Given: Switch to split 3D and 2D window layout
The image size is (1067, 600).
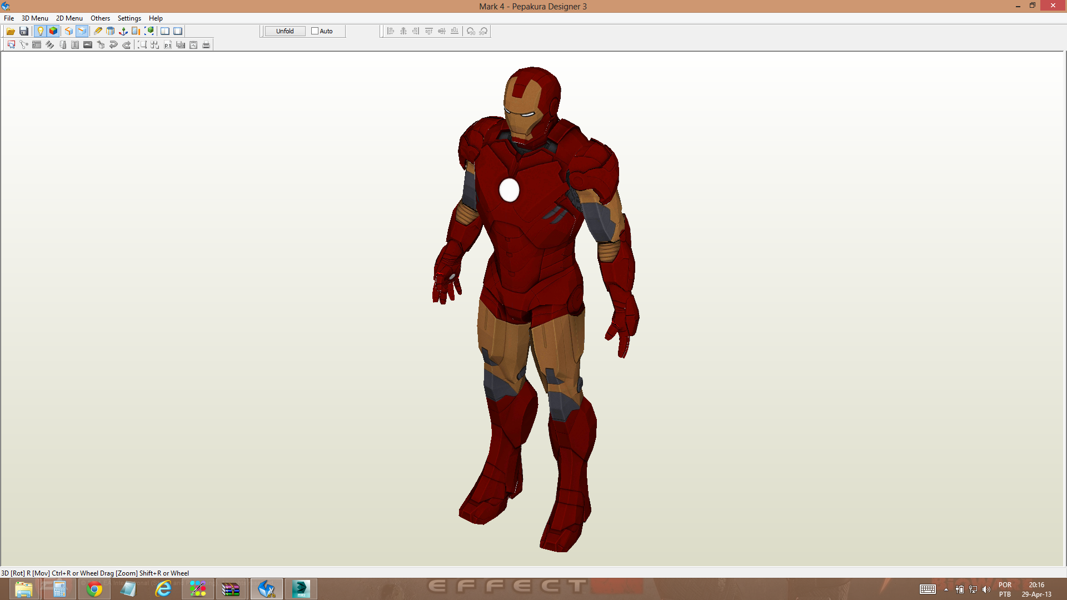Looking at the screenshot, I should coord(165,31).
